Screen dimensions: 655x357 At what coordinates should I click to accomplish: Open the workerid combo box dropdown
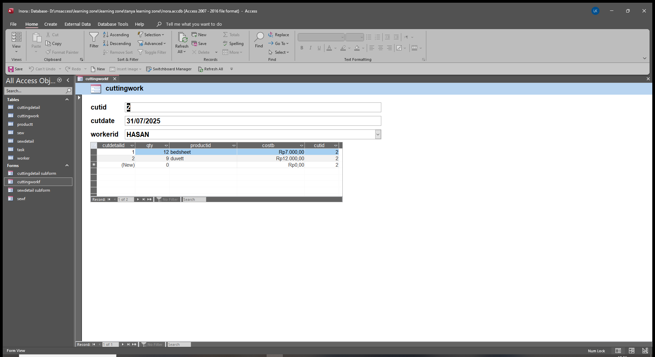(x=378, y=135)
